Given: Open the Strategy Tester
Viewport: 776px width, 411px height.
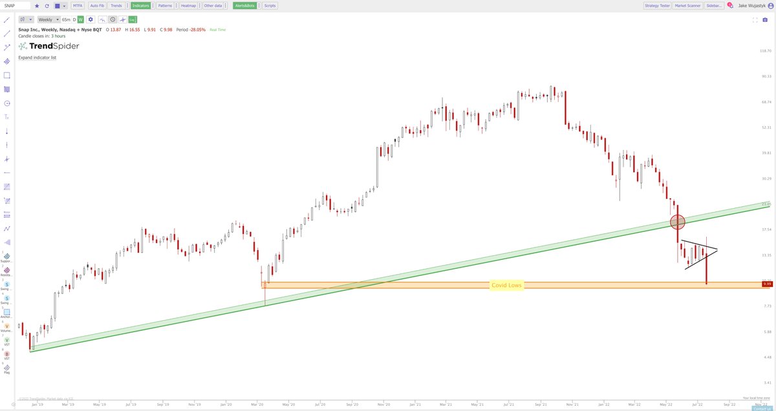Looking at the screenshot, I should pos(658,6).
